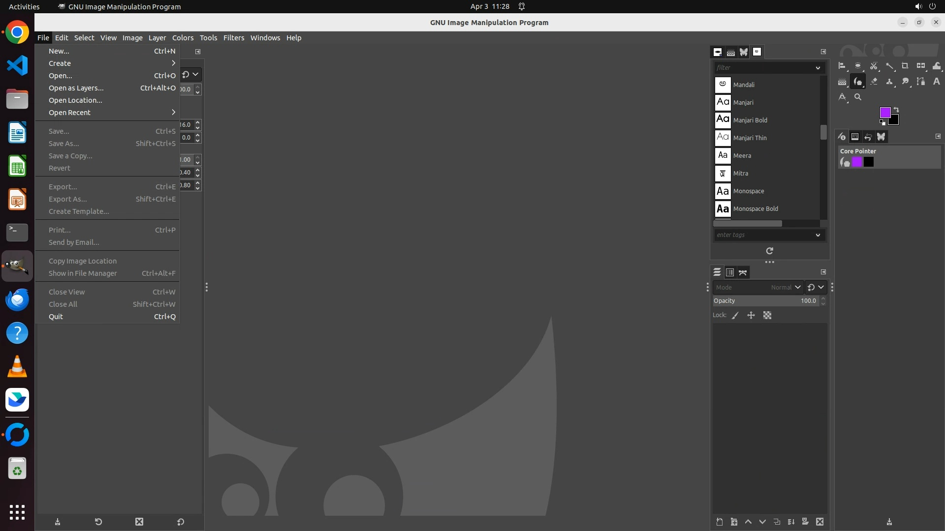Select the Clone stamp tool
The height and width of the screenshot is (531, 945).
click(x=889, y=82)
